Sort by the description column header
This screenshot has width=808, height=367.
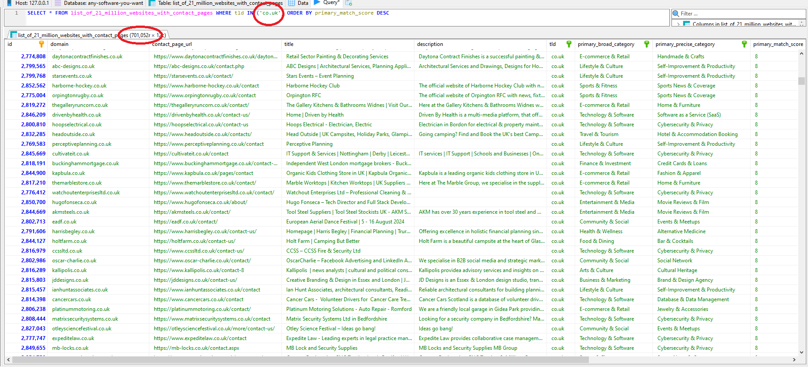coord(481,44)
